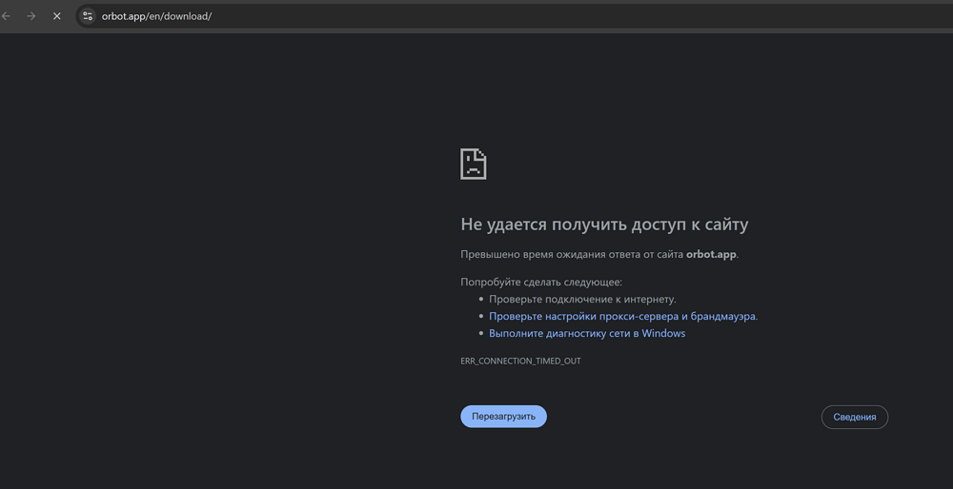Click bullet before the internet connection tip
Viewport: 953px width, 489px height.
click(x=480, y=300)
